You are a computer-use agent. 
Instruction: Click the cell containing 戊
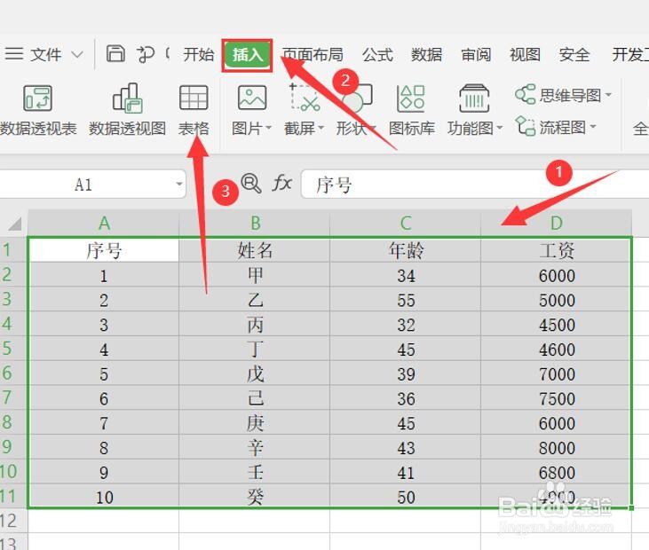tap(255, 373)
